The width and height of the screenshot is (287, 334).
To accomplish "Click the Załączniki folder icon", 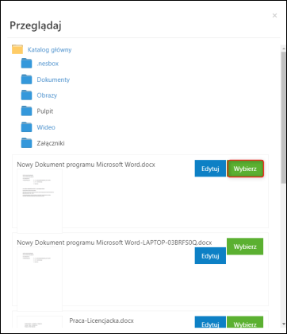I will click(x=26, y=143).
